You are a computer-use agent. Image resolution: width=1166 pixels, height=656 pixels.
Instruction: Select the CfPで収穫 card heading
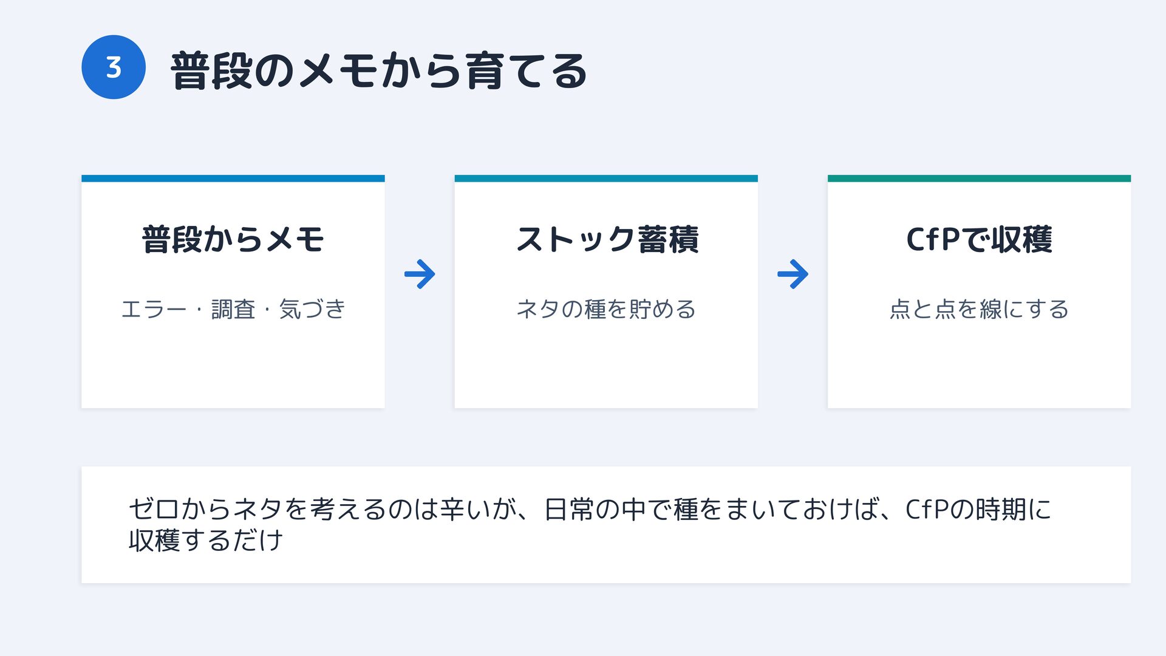click(x=978, y=239)
